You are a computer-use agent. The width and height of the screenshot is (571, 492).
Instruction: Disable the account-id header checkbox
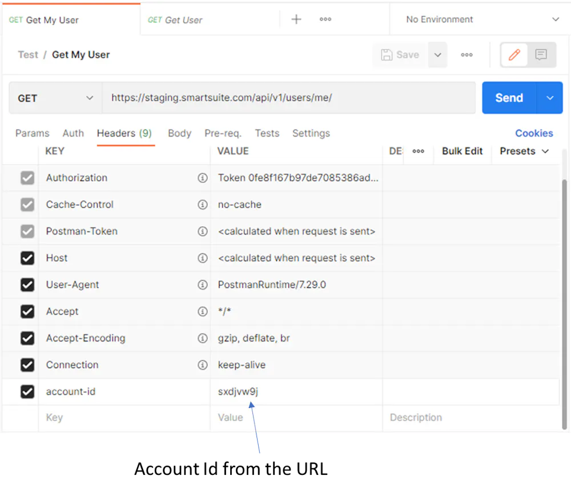tap(27, 392)
